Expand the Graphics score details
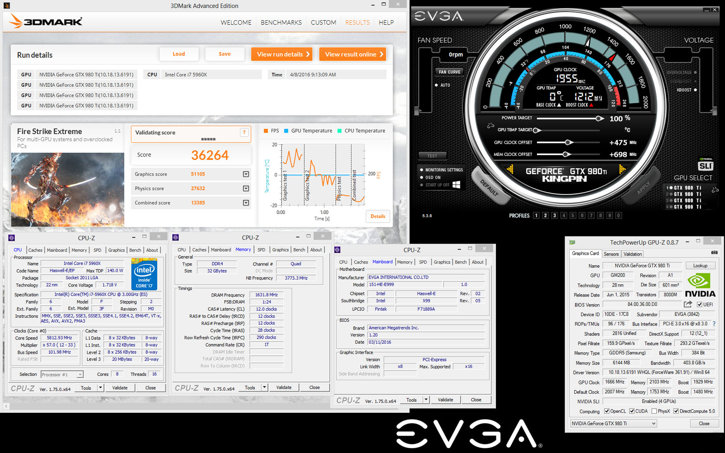This screenshot has height=453, width=725. coord(246,174)
